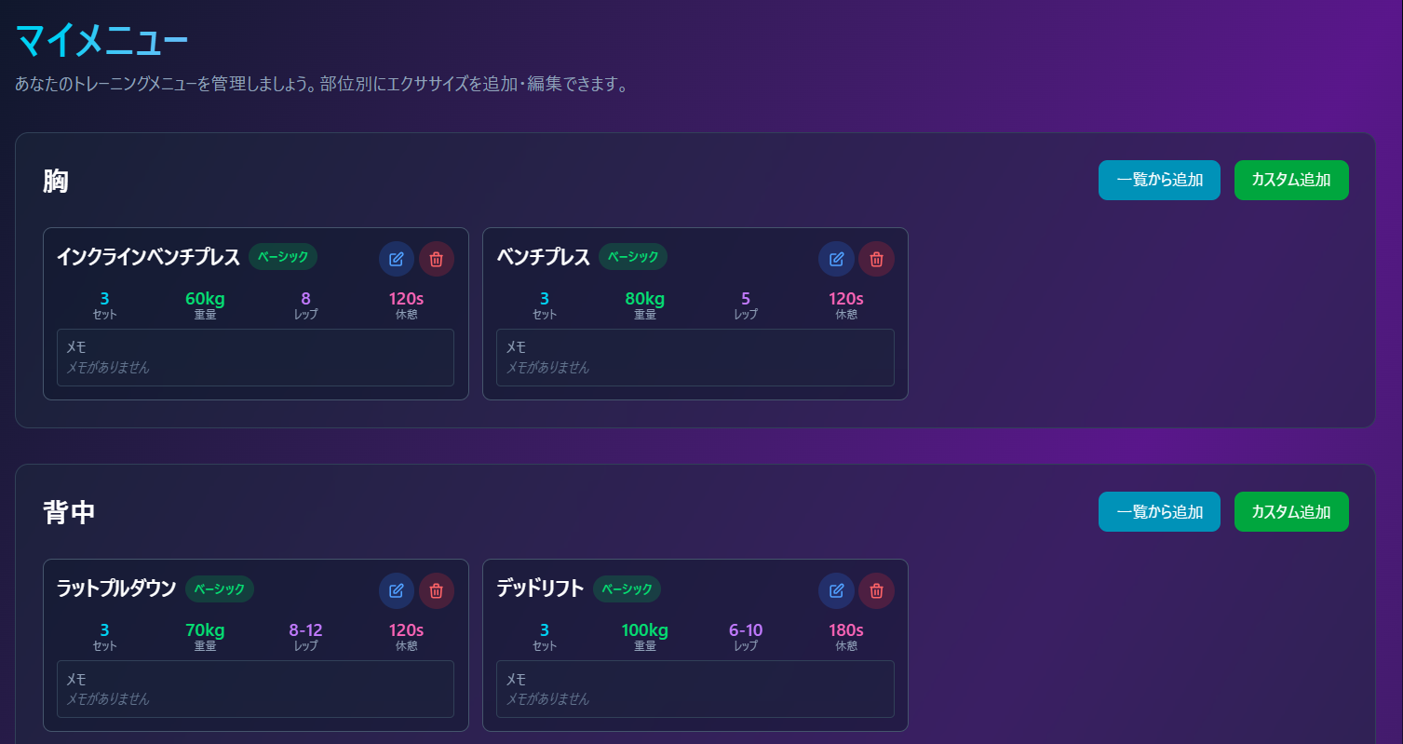Image resolution: width=1403 pixels, height=744 pixels.
Task: Edit the デッドリフト exercise
Action: (836, 590)
